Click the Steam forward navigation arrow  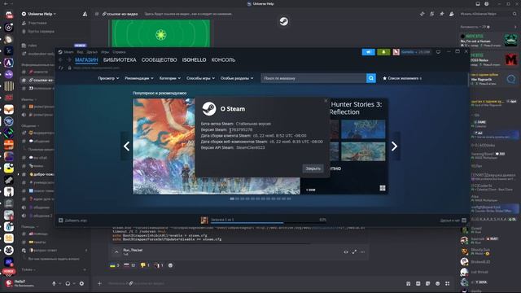69,59
